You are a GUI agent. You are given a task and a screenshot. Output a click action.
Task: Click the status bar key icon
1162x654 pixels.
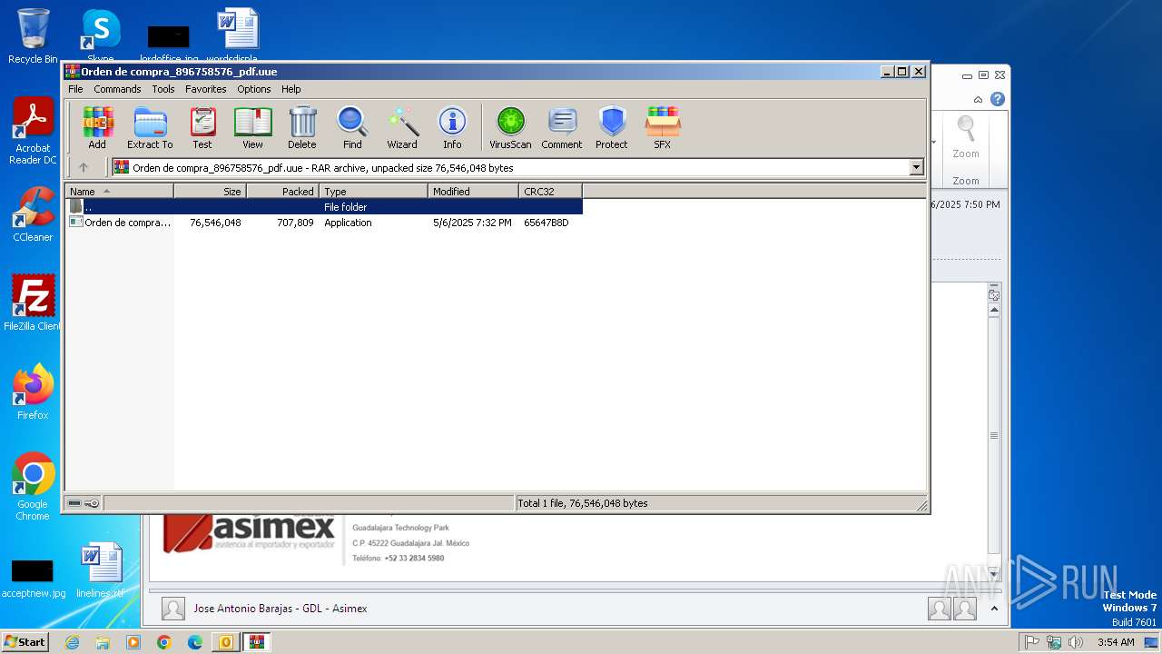92,503
